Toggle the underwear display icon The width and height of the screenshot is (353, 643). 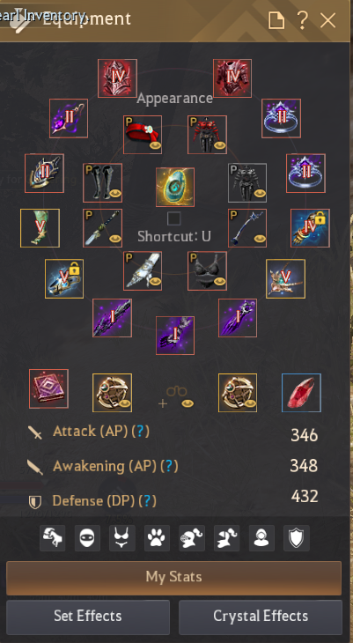pyautogui.click(x=122, y=537)
